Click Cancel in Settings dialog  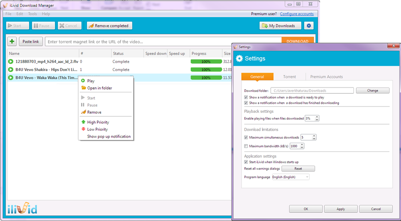376,209
